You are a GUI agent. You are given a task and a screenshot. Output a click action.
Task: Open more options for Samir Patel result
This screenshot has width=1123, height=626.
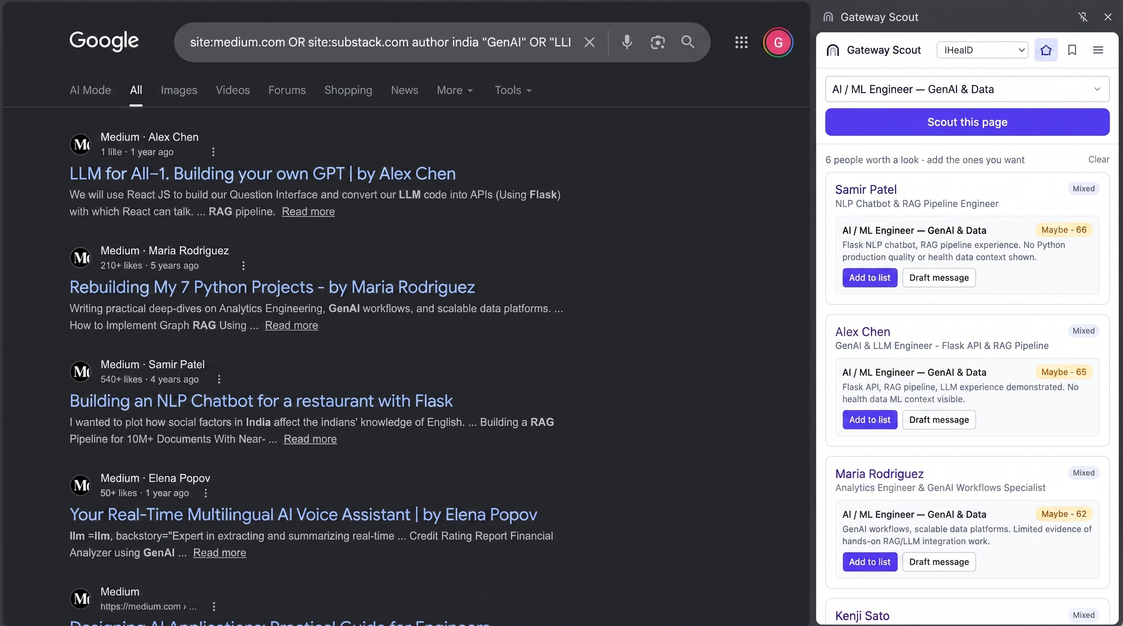(219, 379)
